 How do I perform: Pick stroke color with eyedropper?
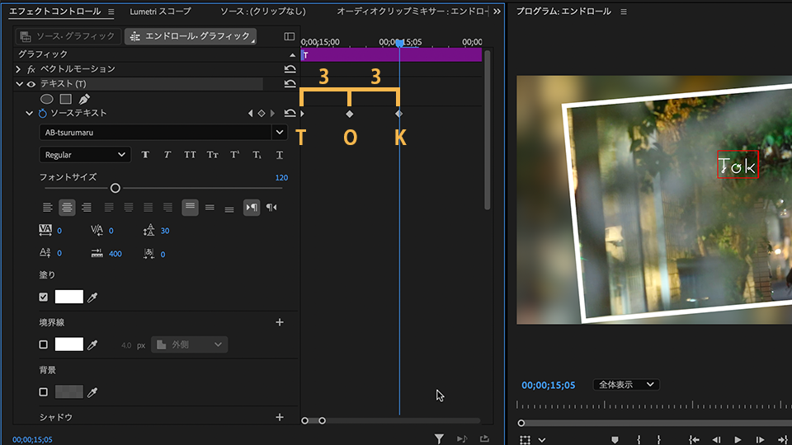point(92,345)
